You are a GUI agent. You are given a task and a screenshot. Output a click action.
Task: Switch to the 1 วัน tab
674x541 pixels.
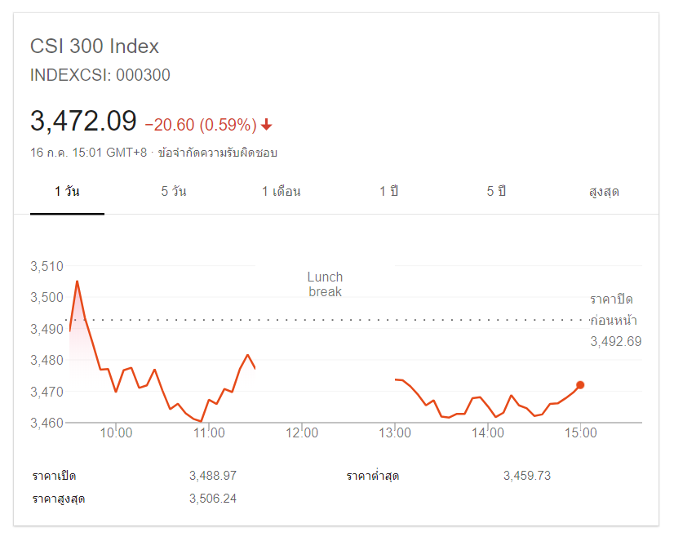pyautogui.click(x=67, y=192)
